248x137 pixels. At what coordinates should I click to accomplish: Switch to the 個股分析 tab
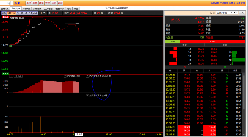pos(60,9)
